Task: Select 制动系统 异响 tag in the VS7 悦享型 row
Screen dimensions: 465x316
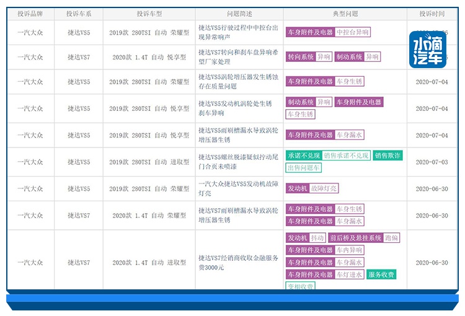Action: [357, 56]
